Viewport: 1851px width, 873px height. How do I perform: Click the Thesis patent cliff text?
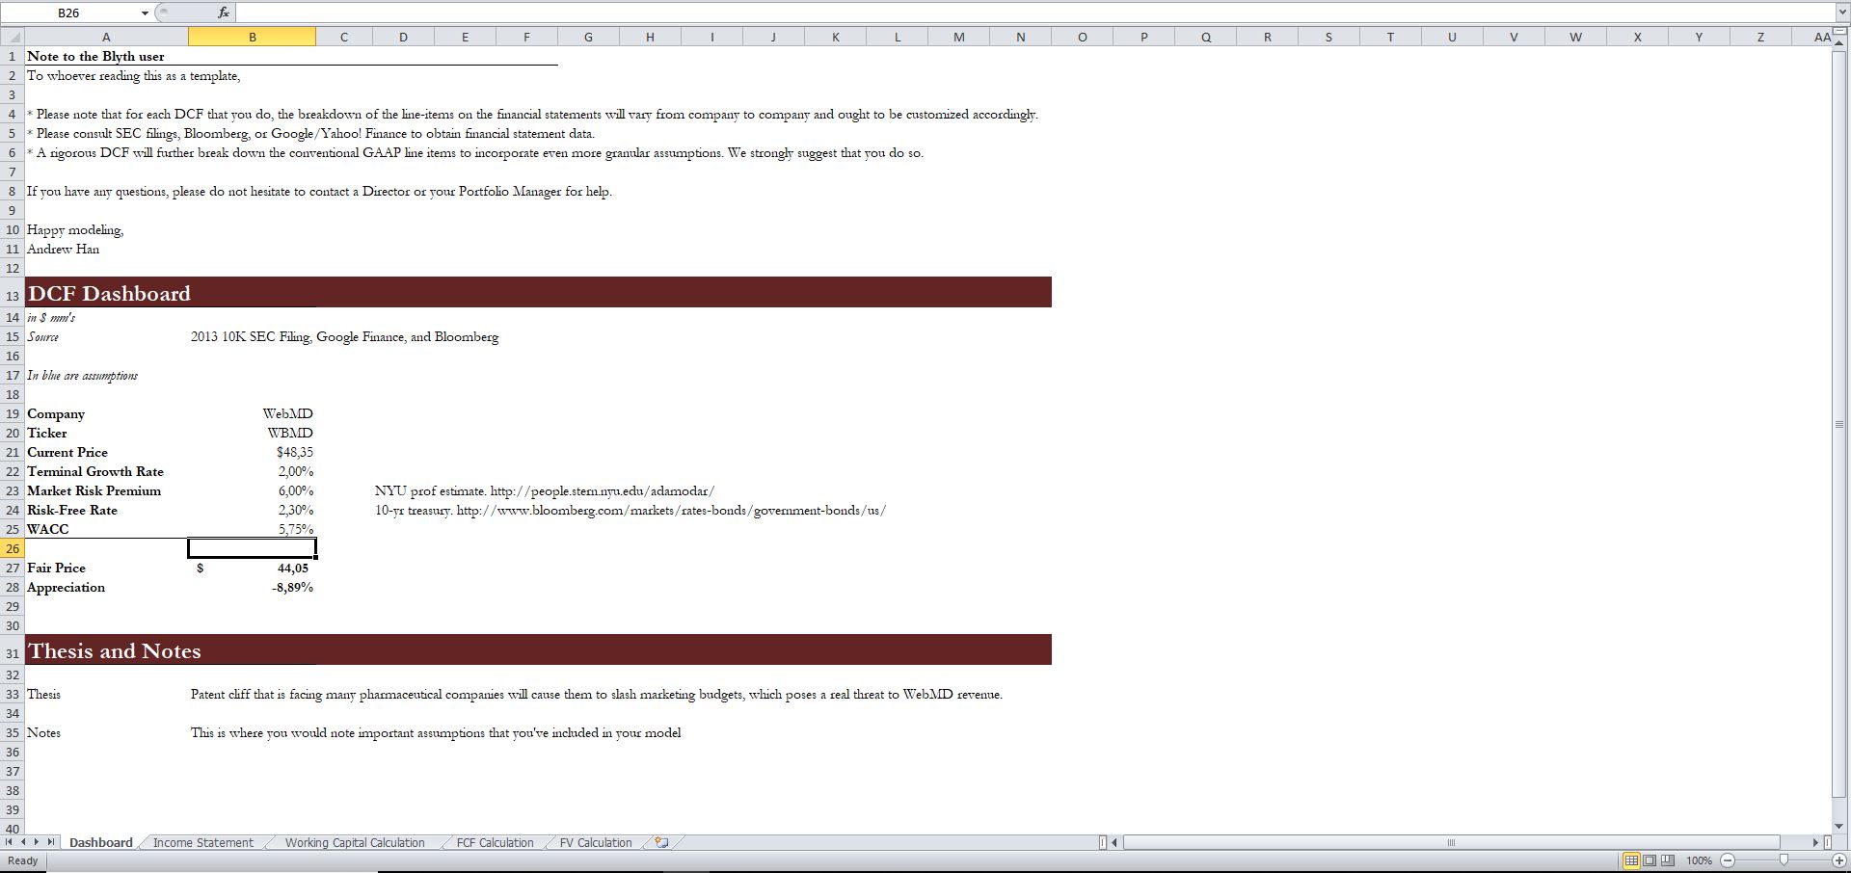coord(597,694)
